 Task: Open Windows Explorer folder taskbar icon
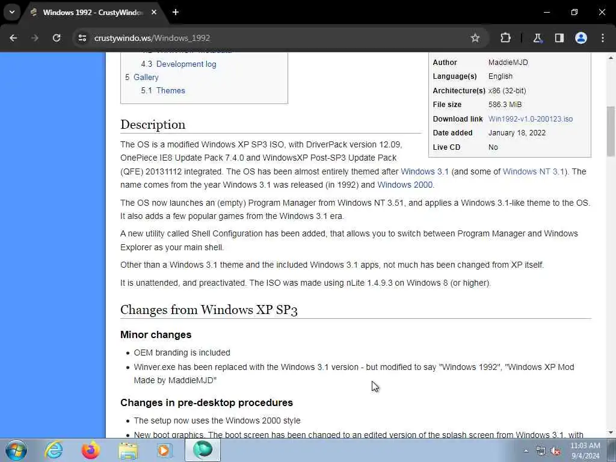click(x=128, y=451)
